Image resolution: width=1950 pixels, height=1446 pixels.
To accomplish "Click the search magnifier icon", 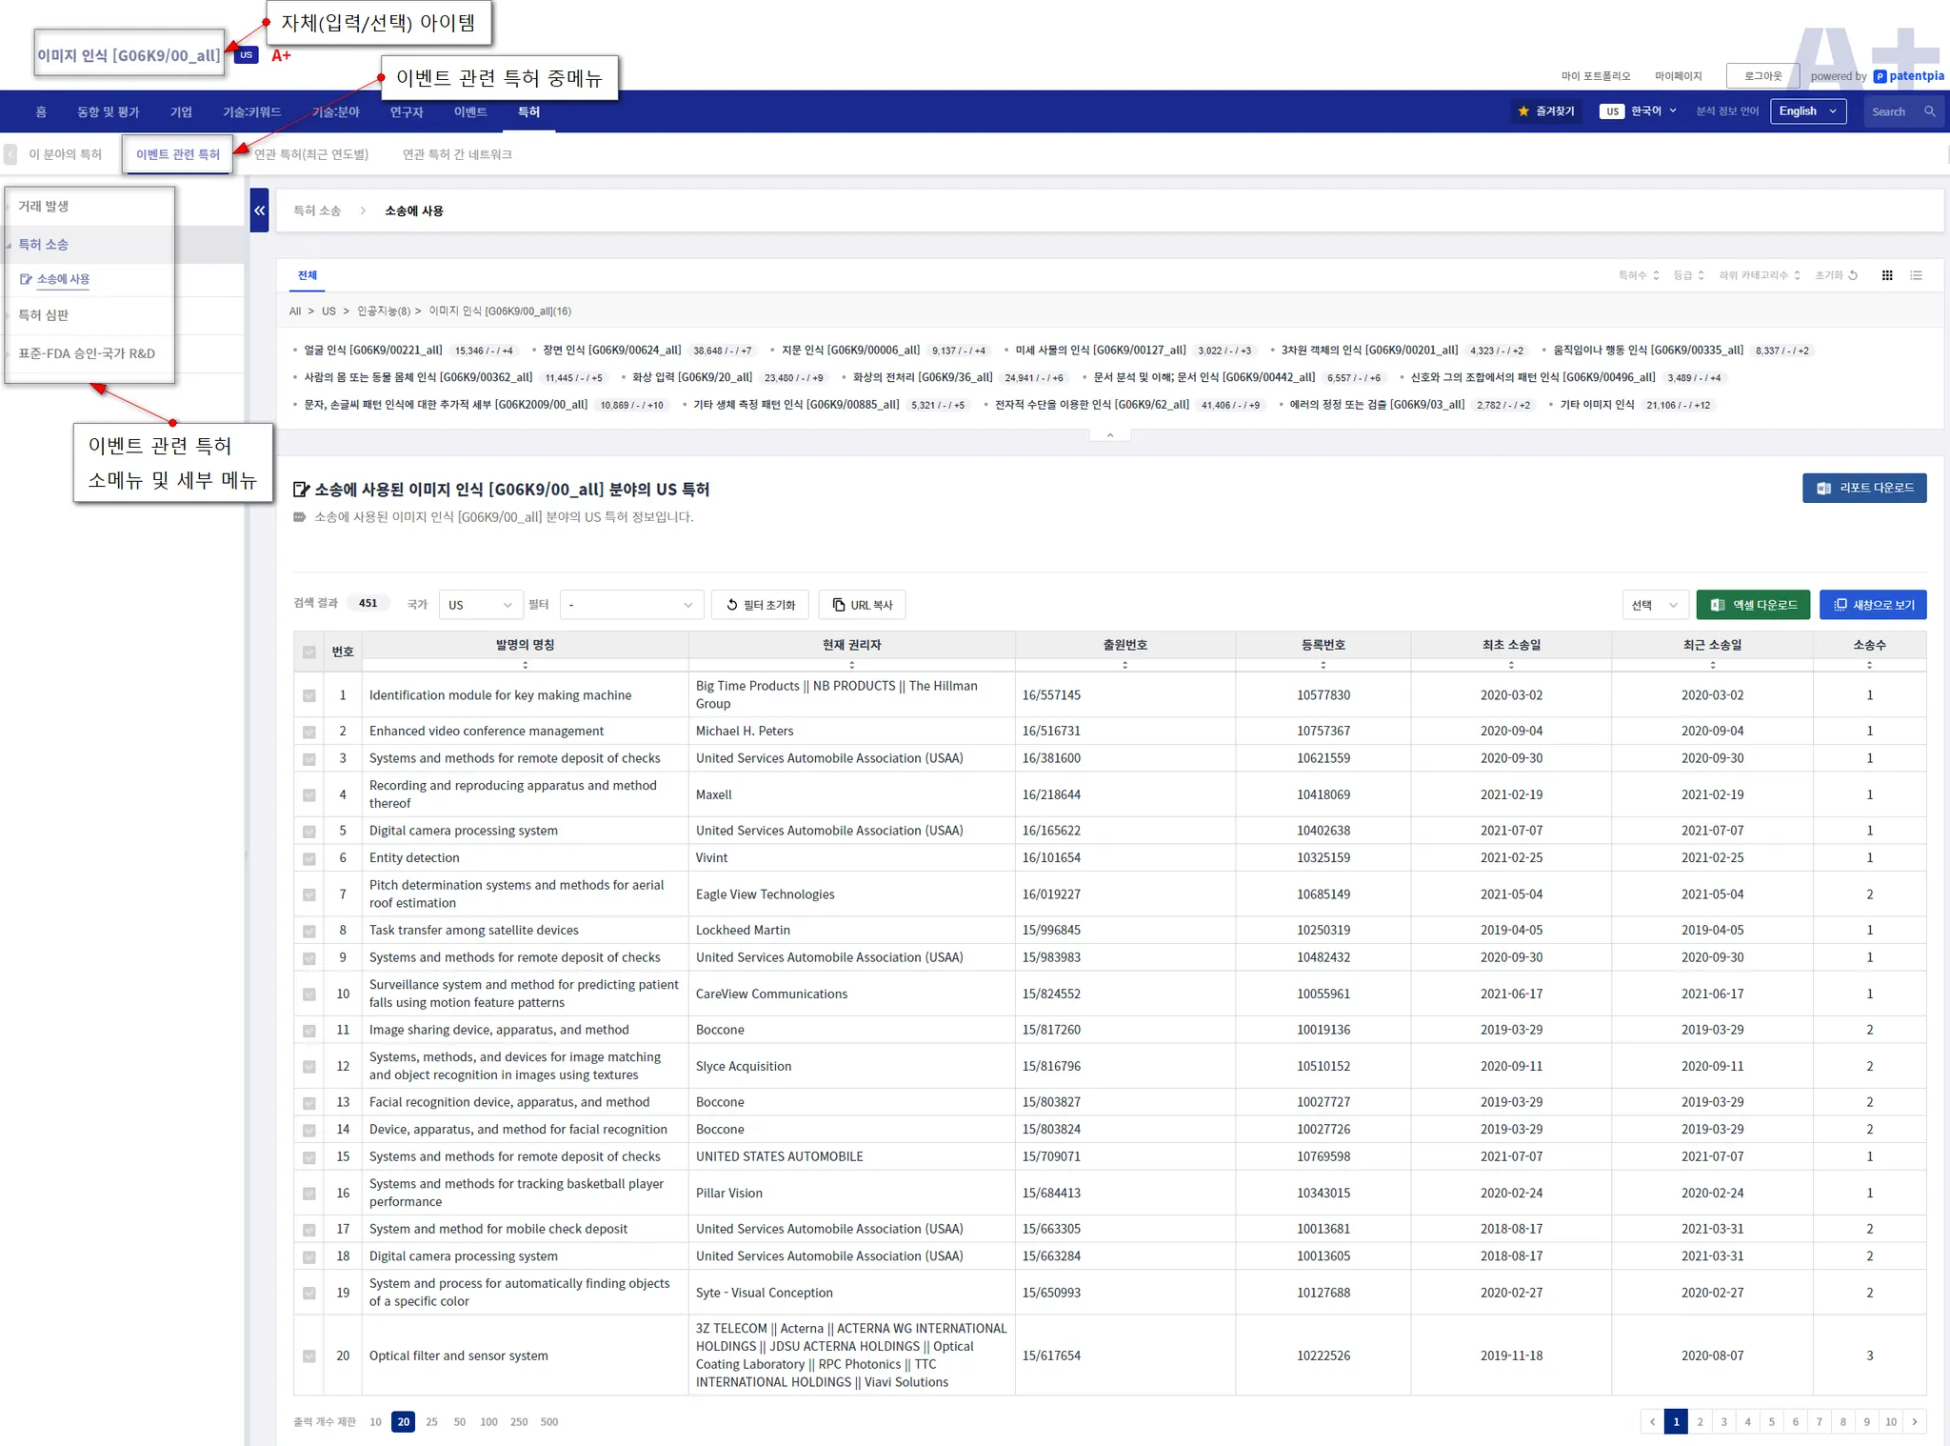I will [x=1929, y=111].
